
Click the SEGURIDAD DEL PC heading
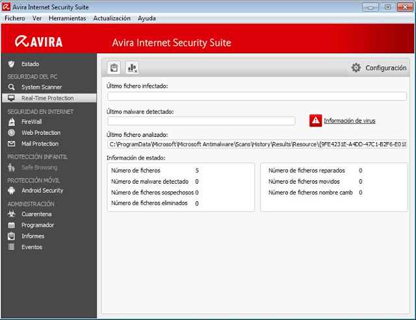coord(32,77)
